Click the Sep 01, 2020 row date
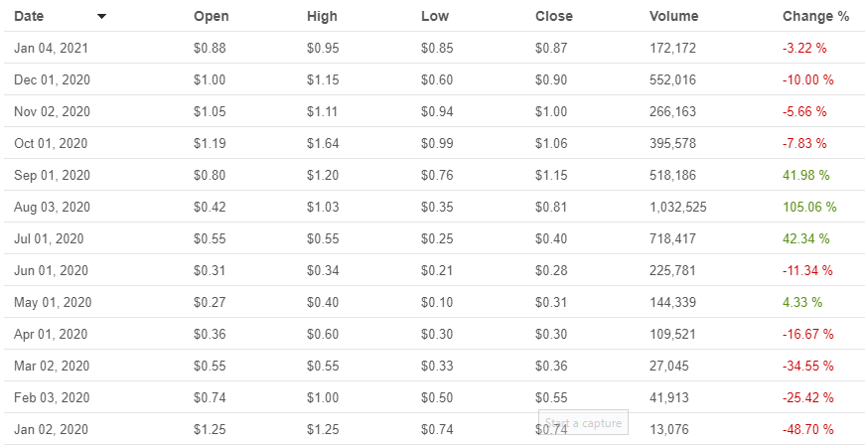This screenshot has height=447, width=865. click(x=52, y=175)
